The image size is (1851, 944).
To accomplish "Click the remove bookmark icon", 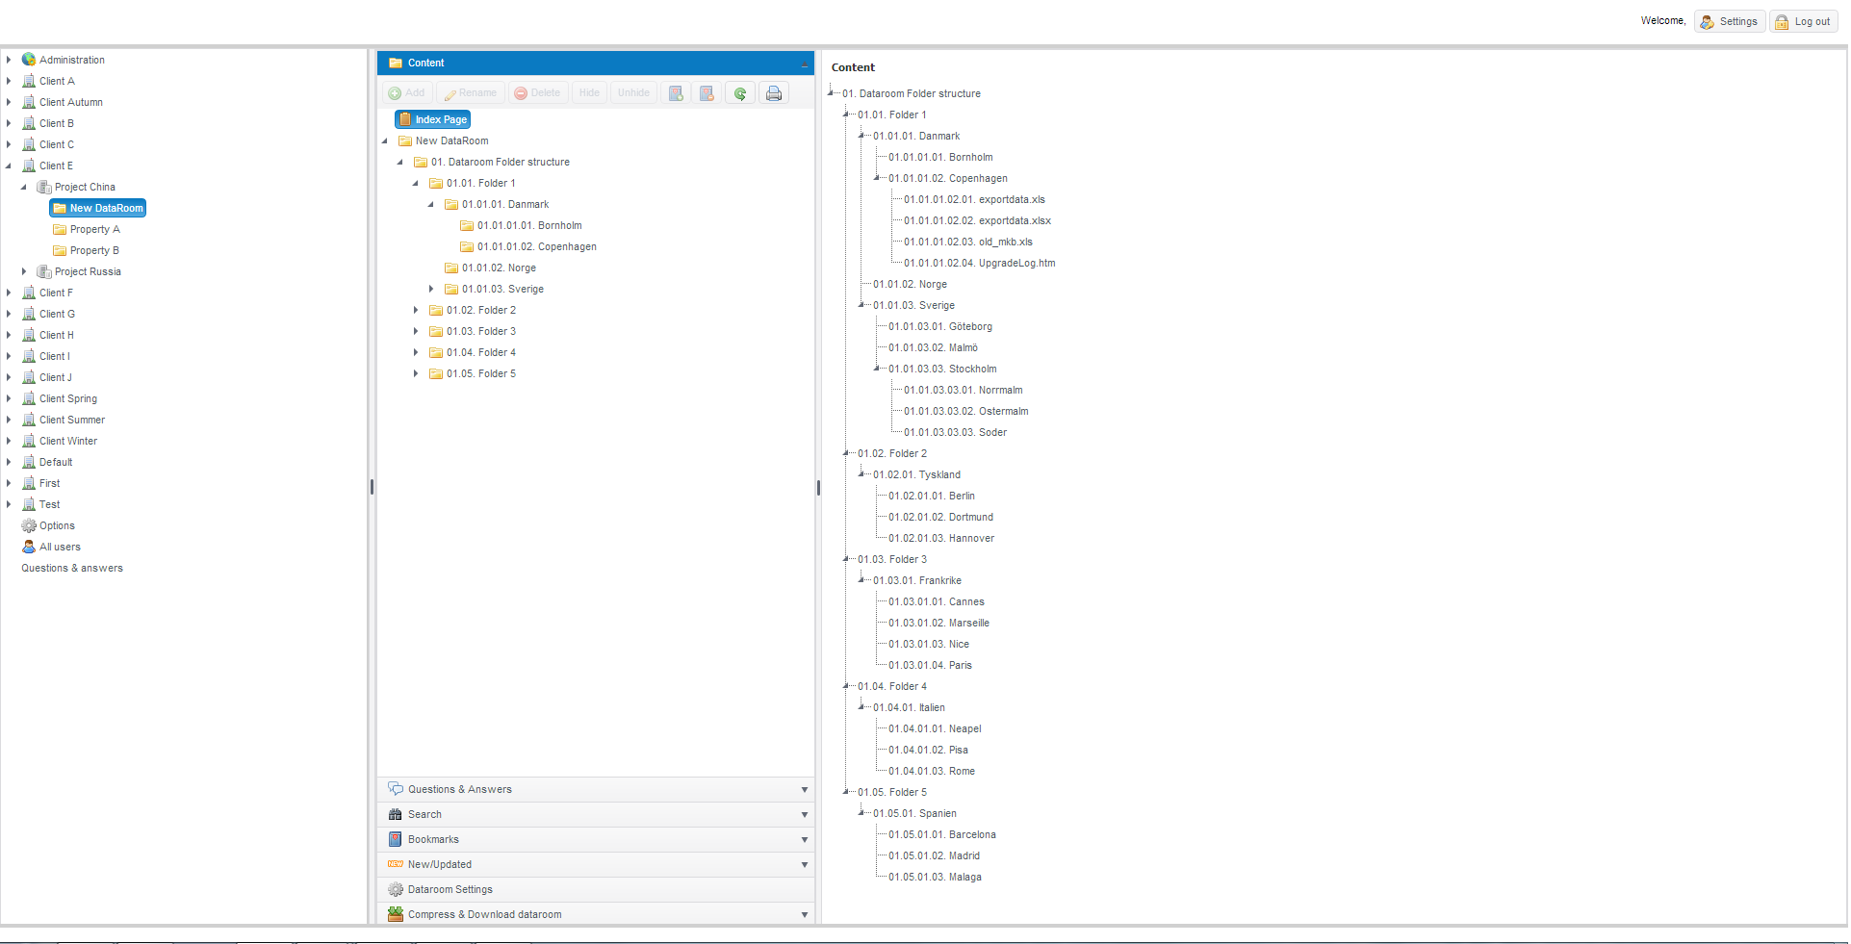I will coord(707,93).
